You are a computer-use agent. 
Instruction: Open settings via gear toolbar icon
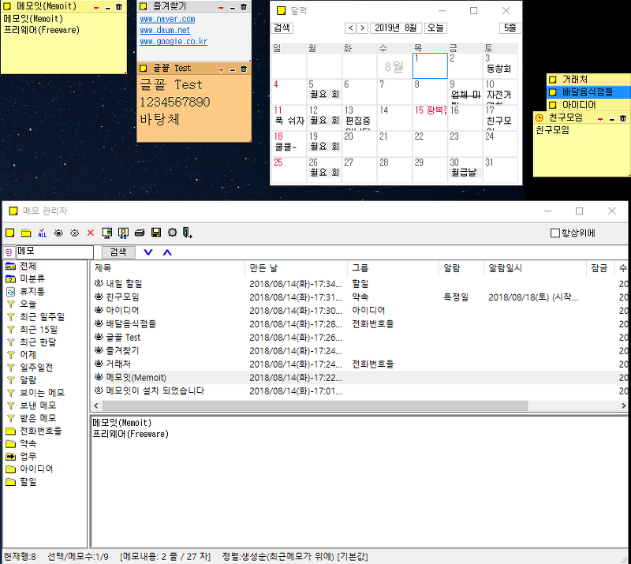coord(172,233)
